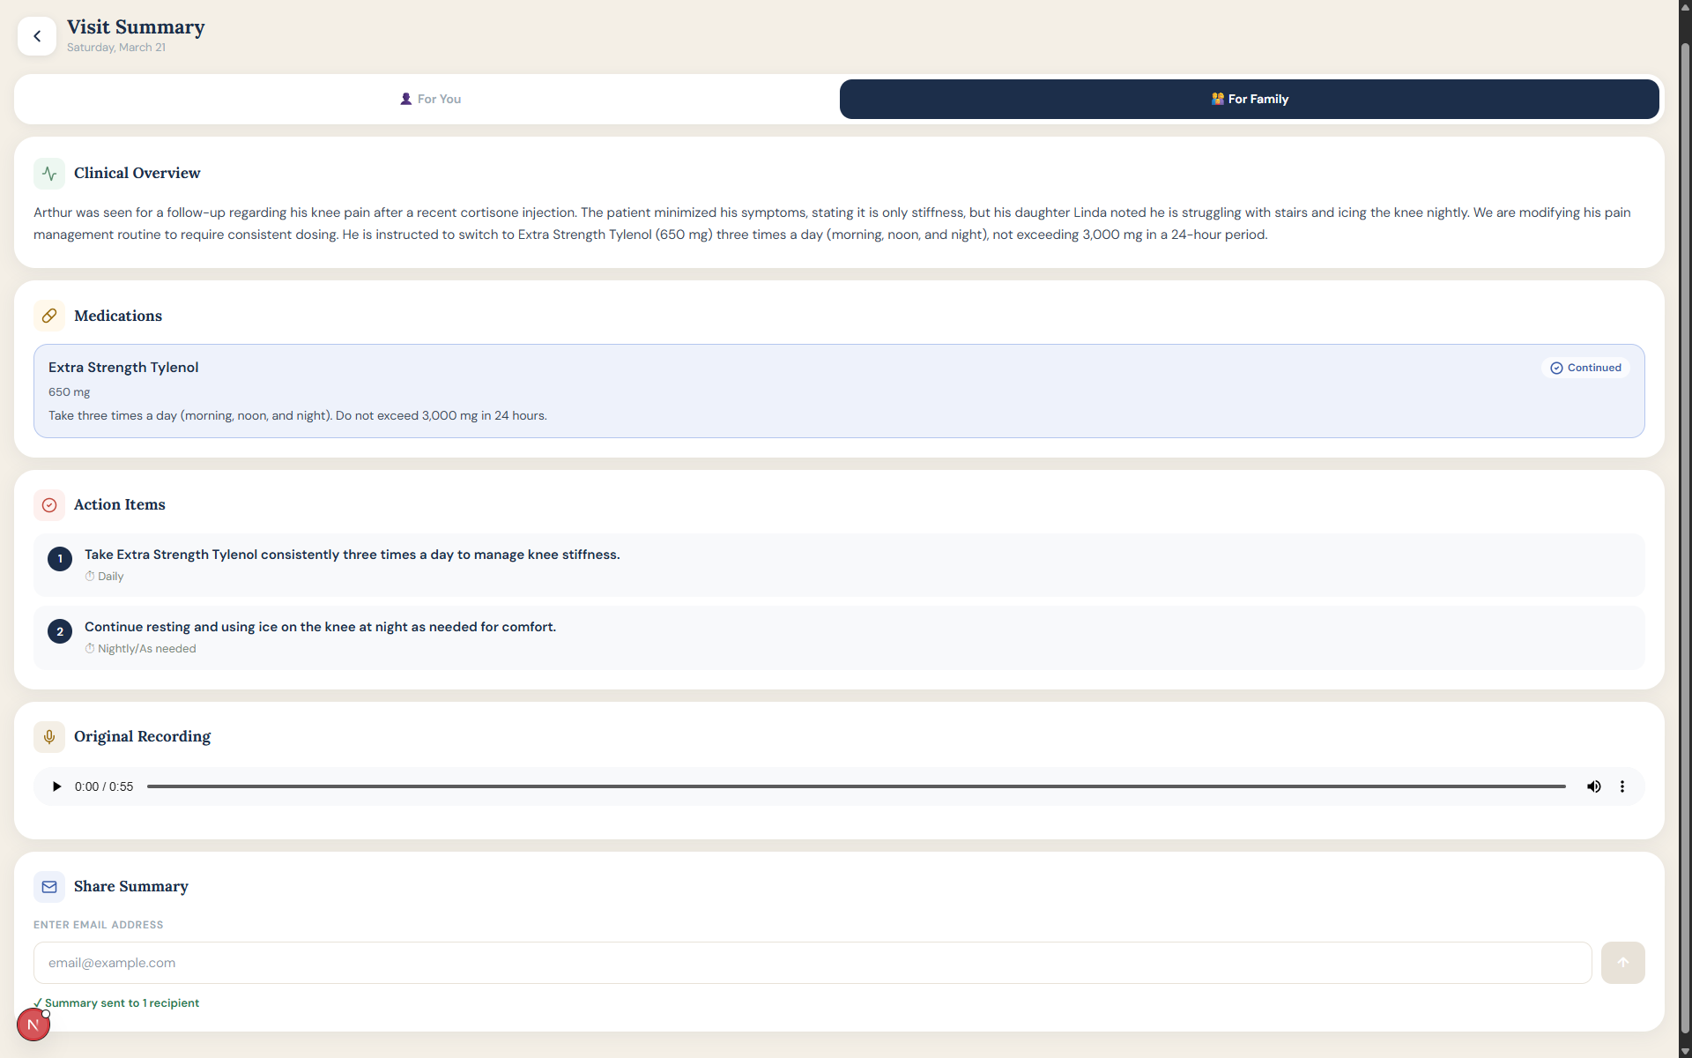The width and height of the screenshot is (1692, 1058).
Task: Select action item one about Tylenol
Action: tap(838, 565)
